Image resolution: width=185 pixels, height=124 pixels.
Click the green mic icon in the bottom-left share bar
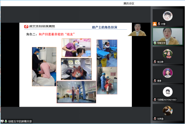pos(6,121)
